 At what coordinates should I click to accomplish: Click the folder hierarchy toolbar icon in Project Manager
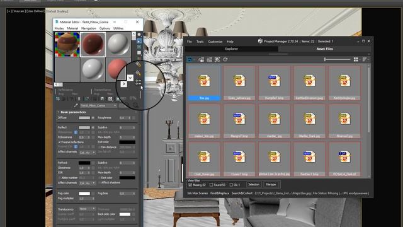[x=201, y=60]
